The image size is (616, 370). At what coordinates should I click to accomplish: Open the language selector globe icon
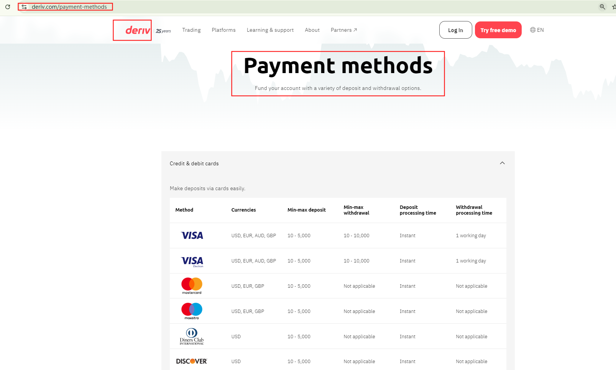(533, 30)
